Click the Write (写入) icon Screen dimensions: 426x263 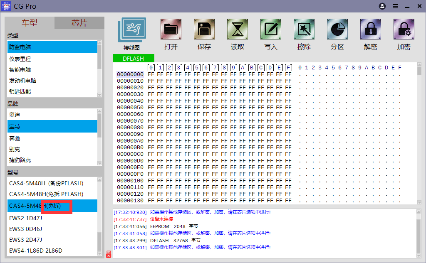click(271, 29)
